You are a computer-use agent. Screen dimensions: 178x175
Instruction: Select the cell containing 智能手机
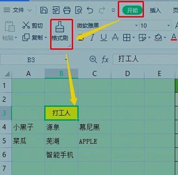click(61, 155)
